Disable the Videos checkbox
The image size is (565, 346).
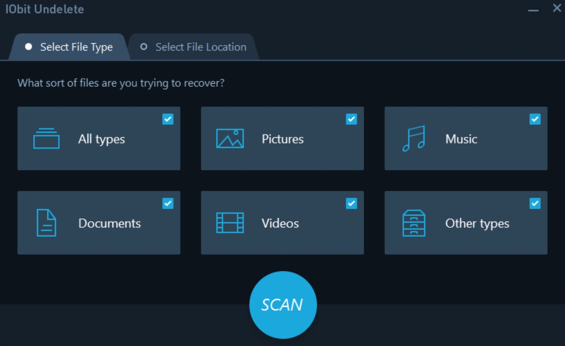(352, 203)
